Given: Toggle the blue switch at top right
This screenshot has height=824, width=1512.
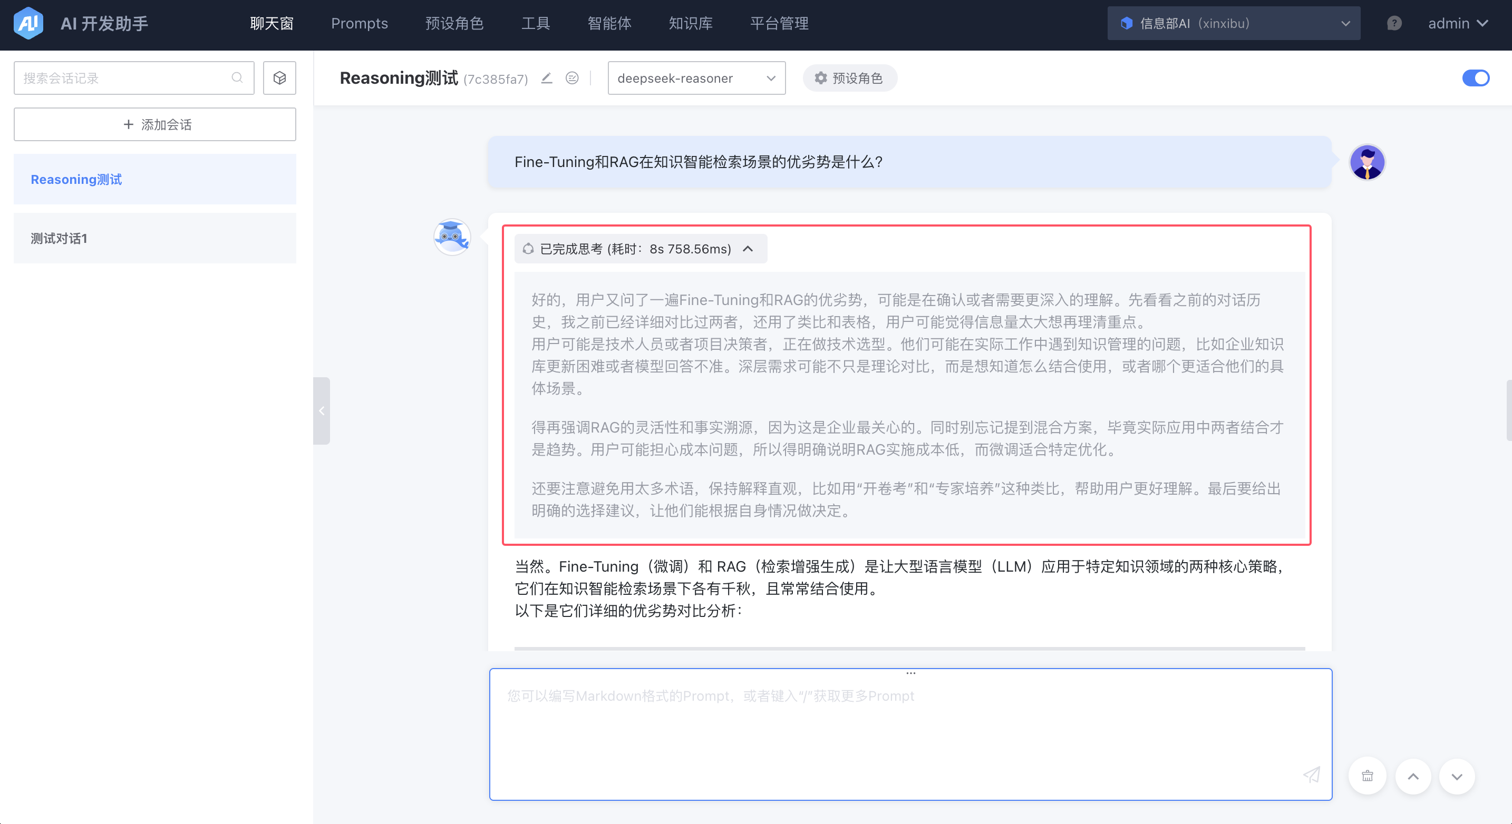Looking at the screenshot, I should tap(1475, 78).
